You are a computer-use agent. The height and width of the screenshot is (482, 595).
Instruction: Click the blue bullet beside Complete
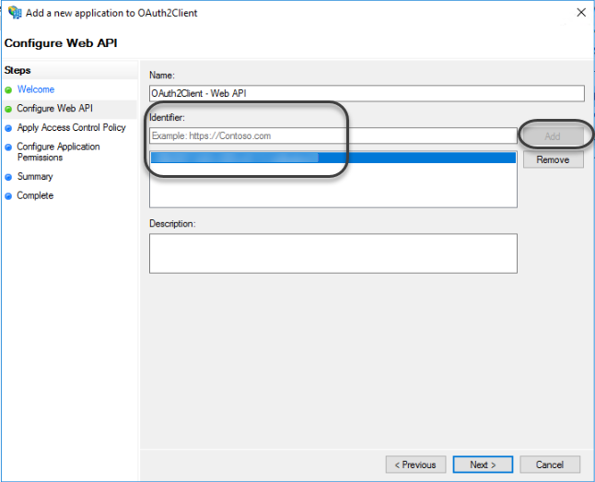8,196
